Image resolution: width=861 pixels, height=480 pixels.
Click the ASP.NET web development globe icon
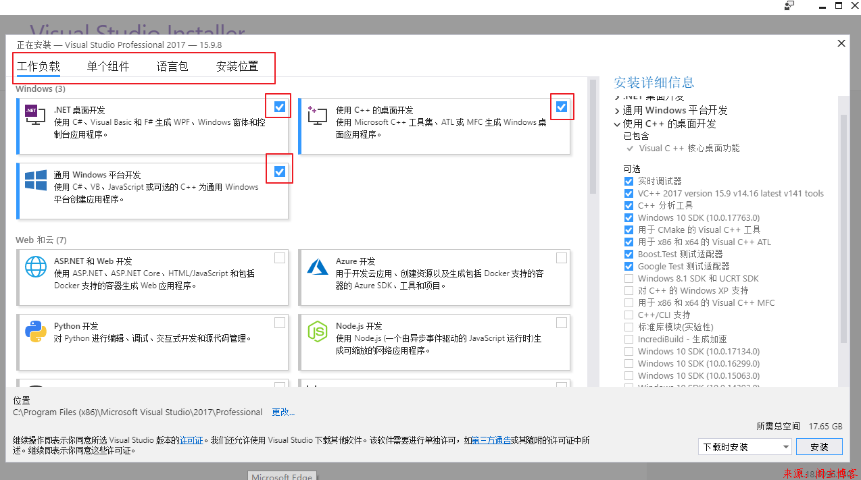coord(35,266)
